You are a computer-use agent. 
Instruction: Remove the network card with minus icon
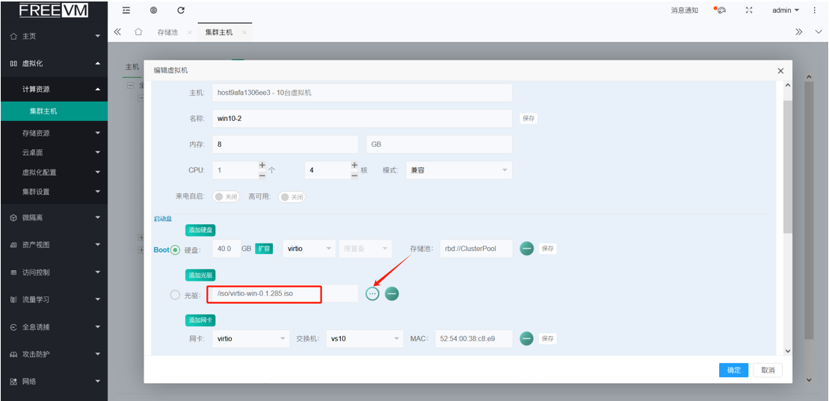point(526,339)
